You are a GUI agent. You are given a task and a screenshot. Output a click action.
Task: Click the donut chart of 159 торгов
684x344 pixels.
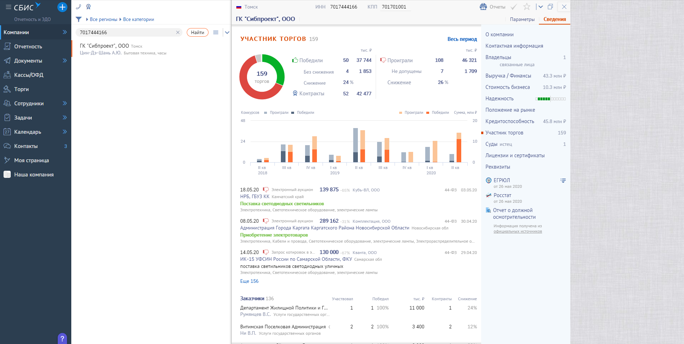(x=262, y=77)
